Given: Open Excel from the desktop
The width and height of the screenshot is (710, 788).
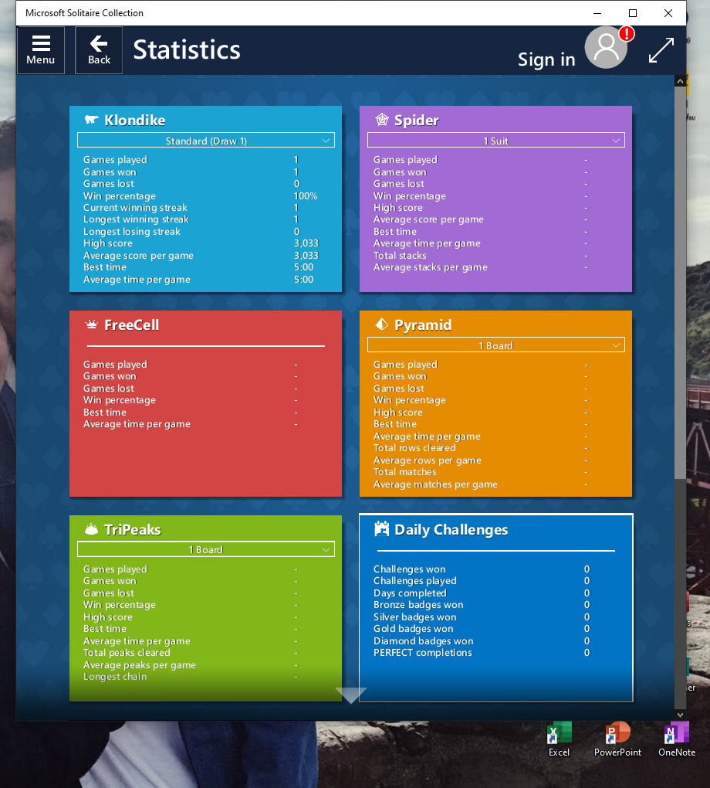Looking at the screenshot, I should point(559,739).
